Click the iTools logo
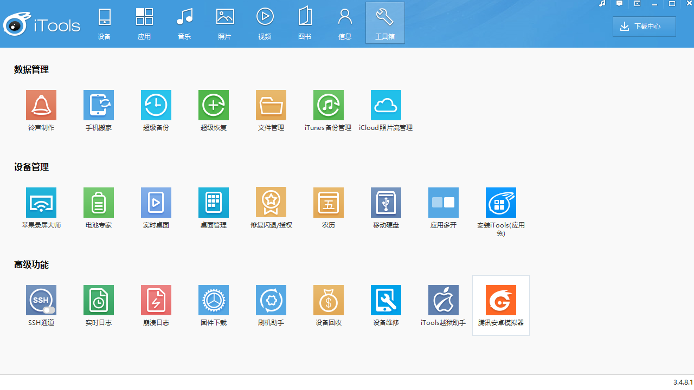 point(42,24)
